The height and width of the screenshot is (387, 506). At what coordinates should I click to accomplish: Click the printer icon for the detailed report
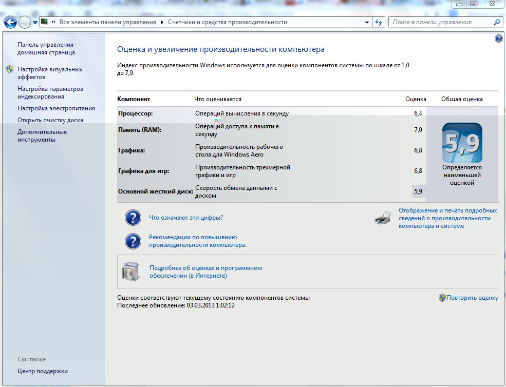click(x=383, y=218)
